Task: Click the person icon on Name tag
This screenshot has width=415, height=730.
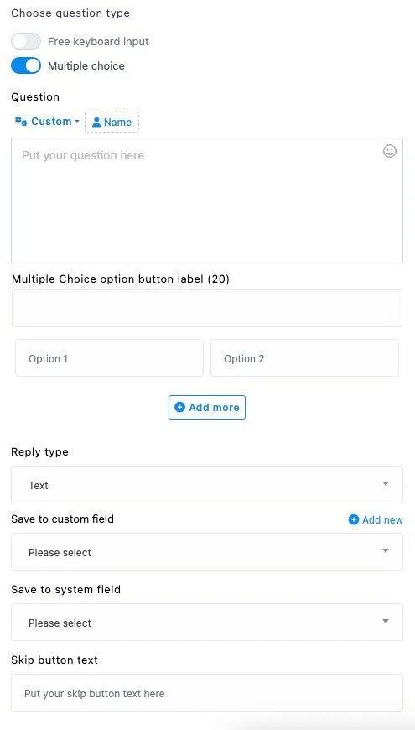Action: tap(96, 123)
